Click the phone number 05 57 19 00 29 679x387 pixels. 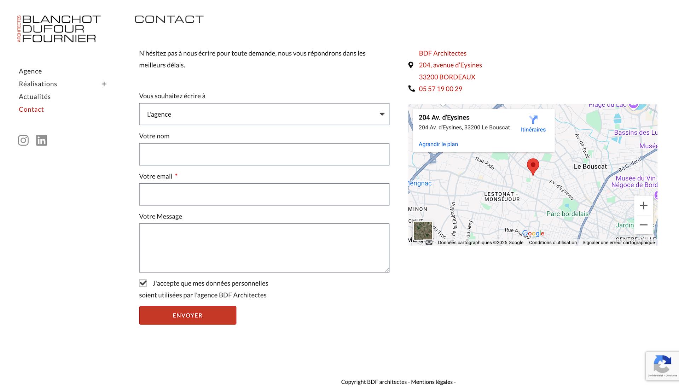pos(440,89)
